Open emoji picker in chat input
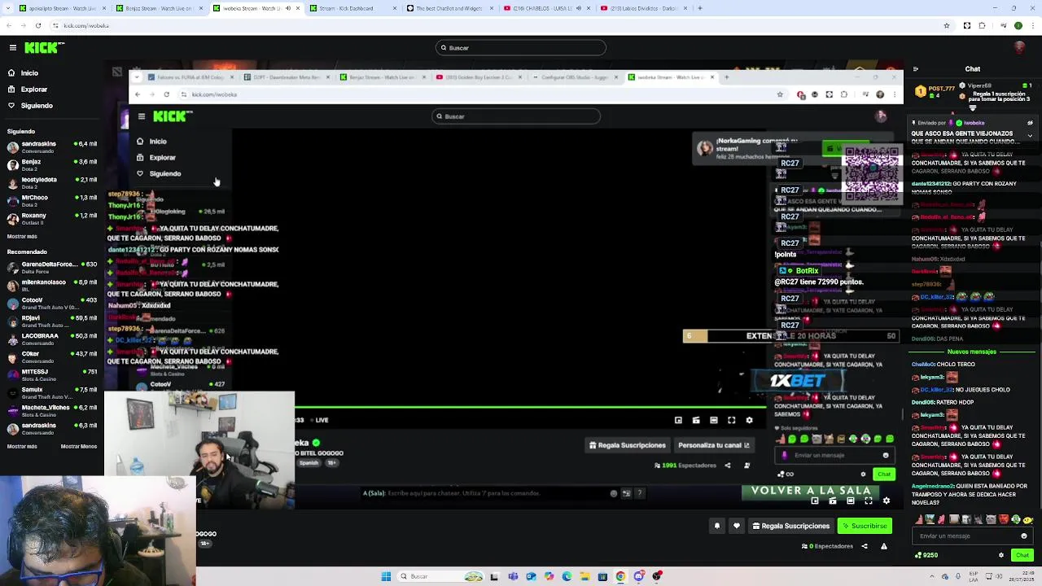The width and height of the screenshot is (1042, 586). pos(1024,536)
